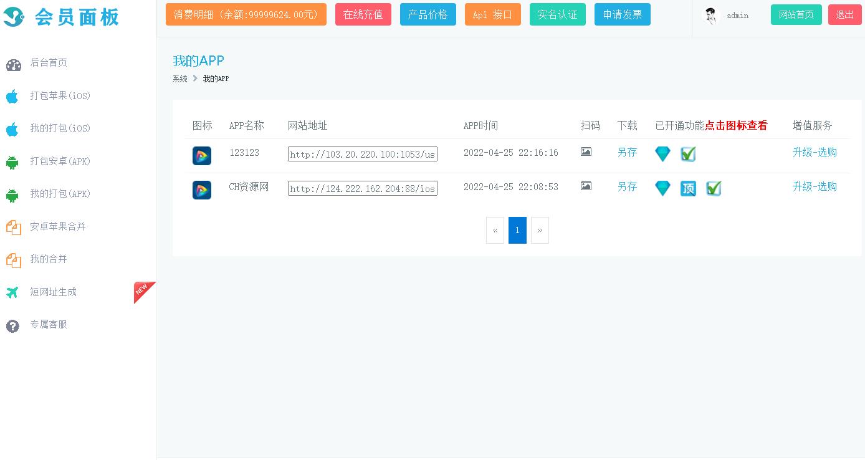Image resolution: width=865 pixels, height=460 pixels.
Task: Click the app icon thumbnail for CH资源网
Action: [x=202, y=190]
